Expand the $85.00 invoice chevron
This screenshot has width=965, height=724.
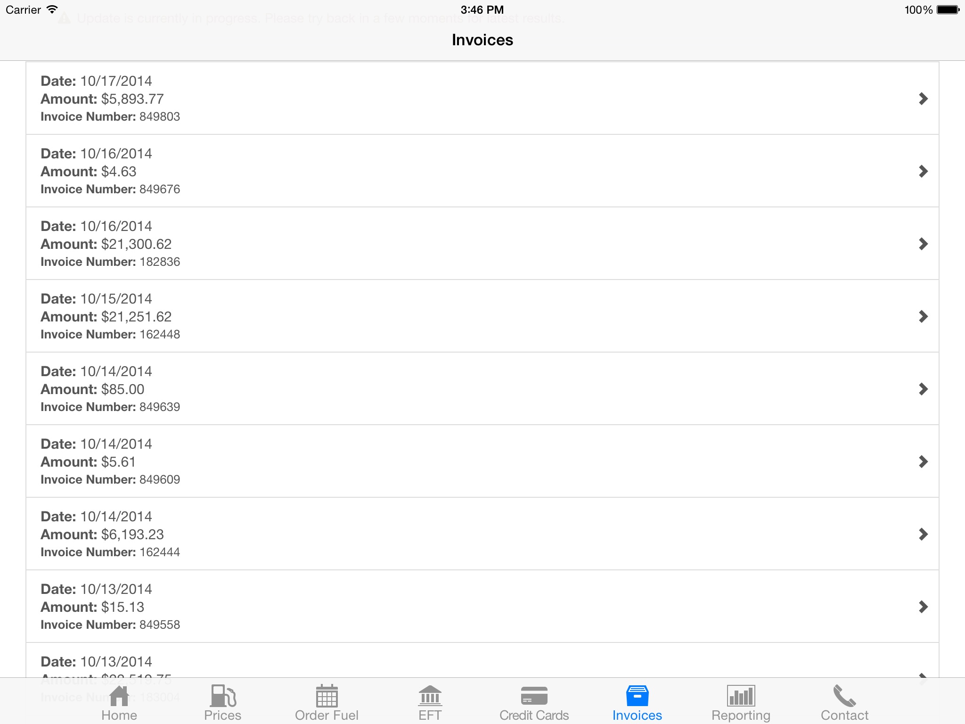923,389
